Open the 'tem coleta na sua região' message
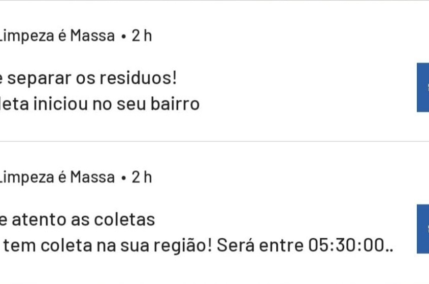The width and height of the screenshot is (429, 284). pos(108,245)
